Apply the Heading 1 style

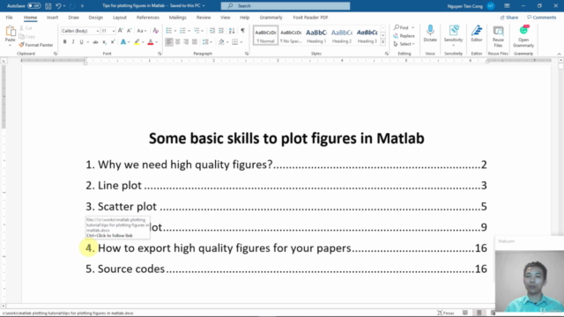316,35
